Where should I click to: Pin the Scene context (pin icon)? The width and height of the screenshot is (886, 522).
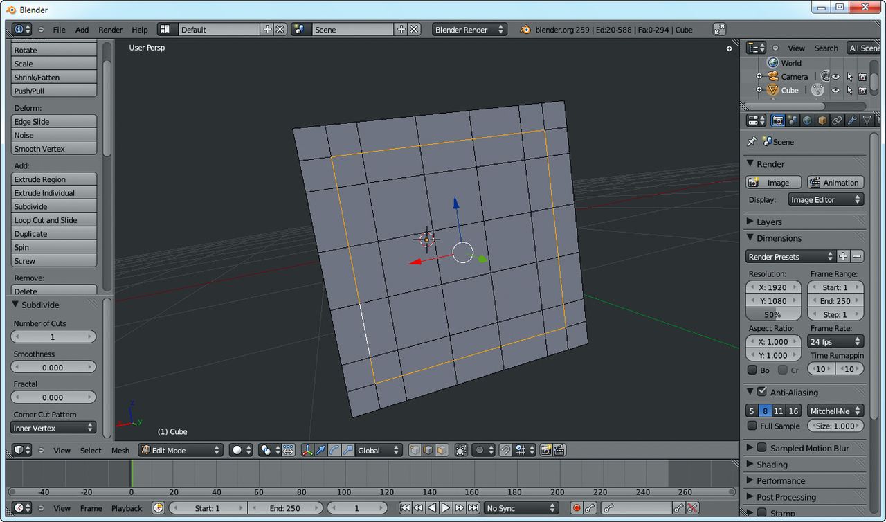pyautogui.click(x=752, y=141)
